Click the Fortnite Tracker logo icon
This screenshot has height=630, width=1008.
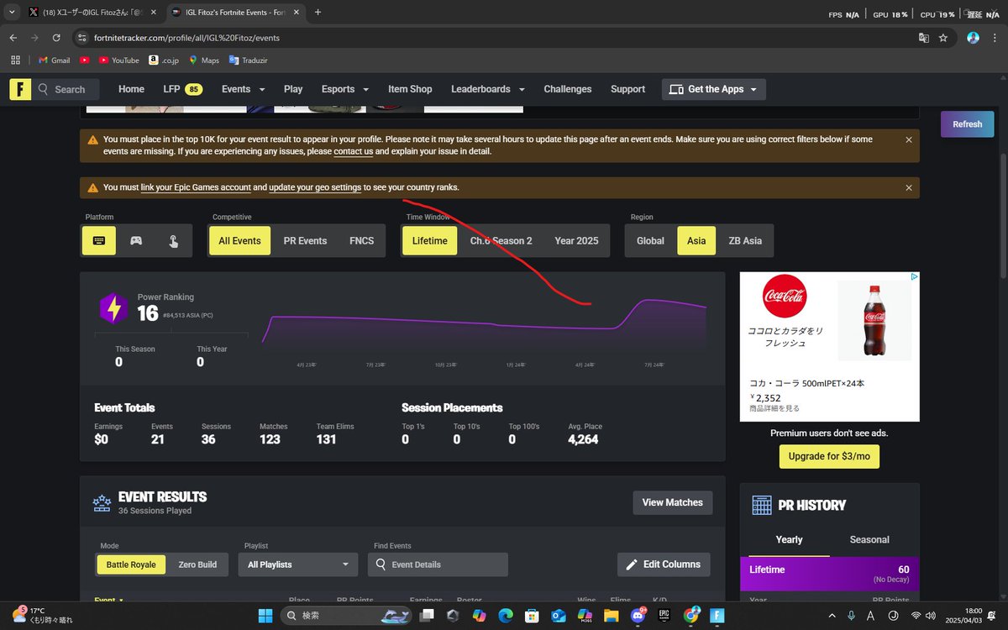(x=20, y=89)
